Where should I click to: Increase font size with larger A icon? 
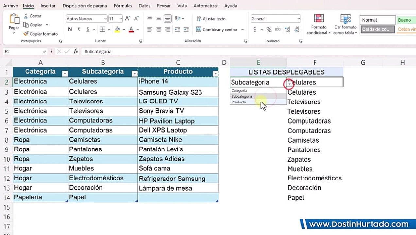pos(128,19)
